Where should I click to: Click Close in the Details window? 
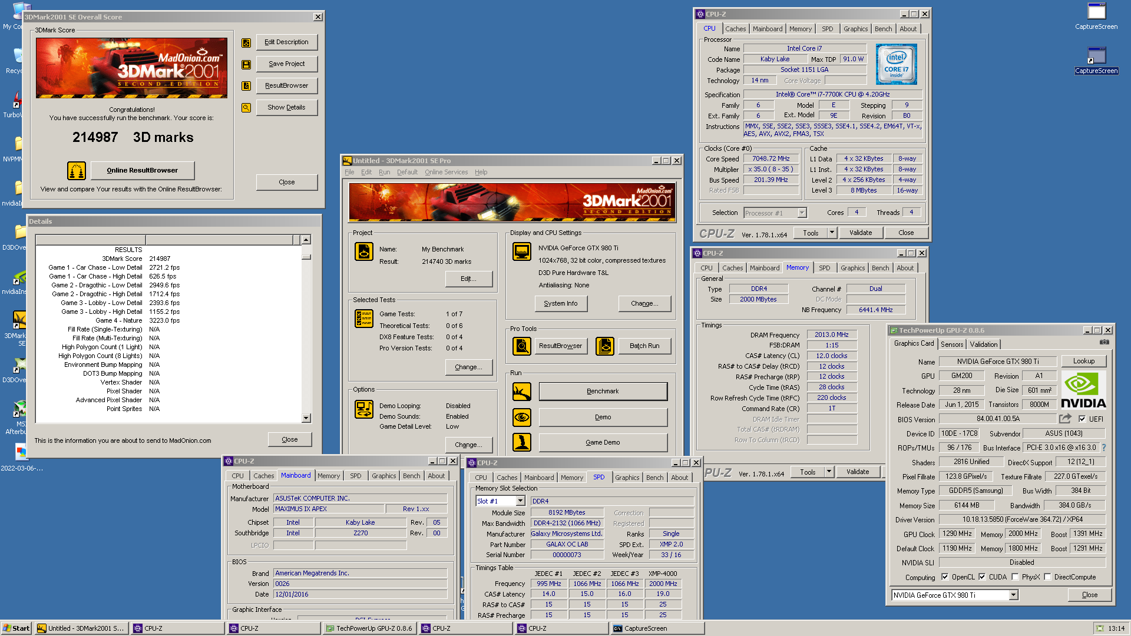(x=290, y=440)
